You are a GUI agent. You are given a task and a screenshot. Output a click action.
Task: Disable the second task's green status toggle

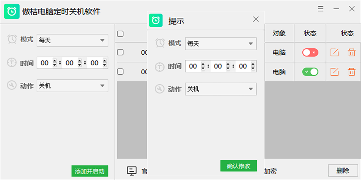point(310,72)
